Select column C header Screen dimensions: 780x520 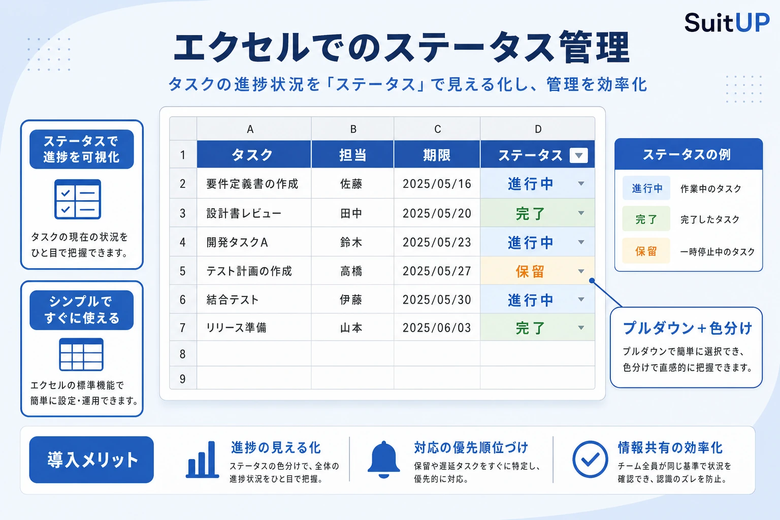click(x=437, y=129)
